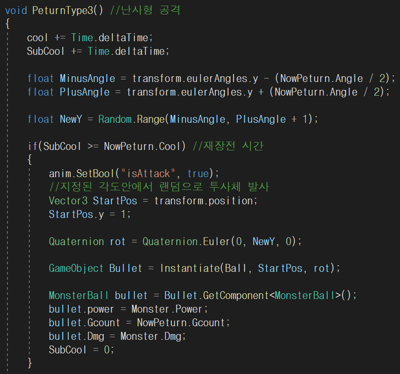Click the line 'cool += Time.deltaTime;'

tap(90, 38)
